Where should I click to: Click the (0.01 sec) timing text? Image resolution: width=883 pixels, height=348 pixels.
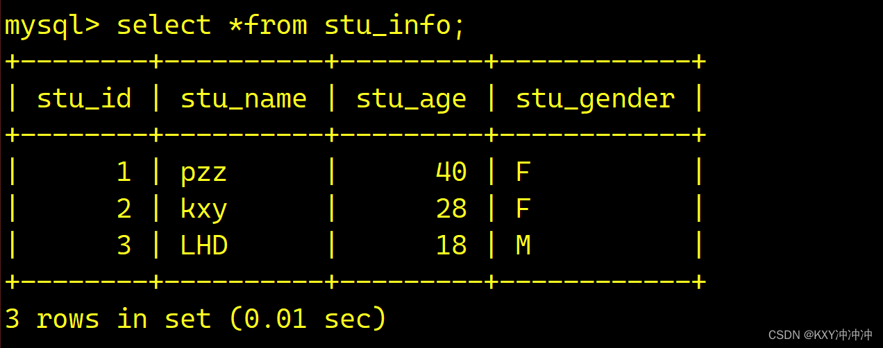tap(308, 319)
